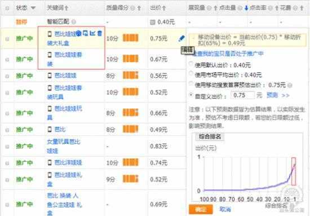Select the 使用市场平均出价 radio option

[x=191, y=73]
